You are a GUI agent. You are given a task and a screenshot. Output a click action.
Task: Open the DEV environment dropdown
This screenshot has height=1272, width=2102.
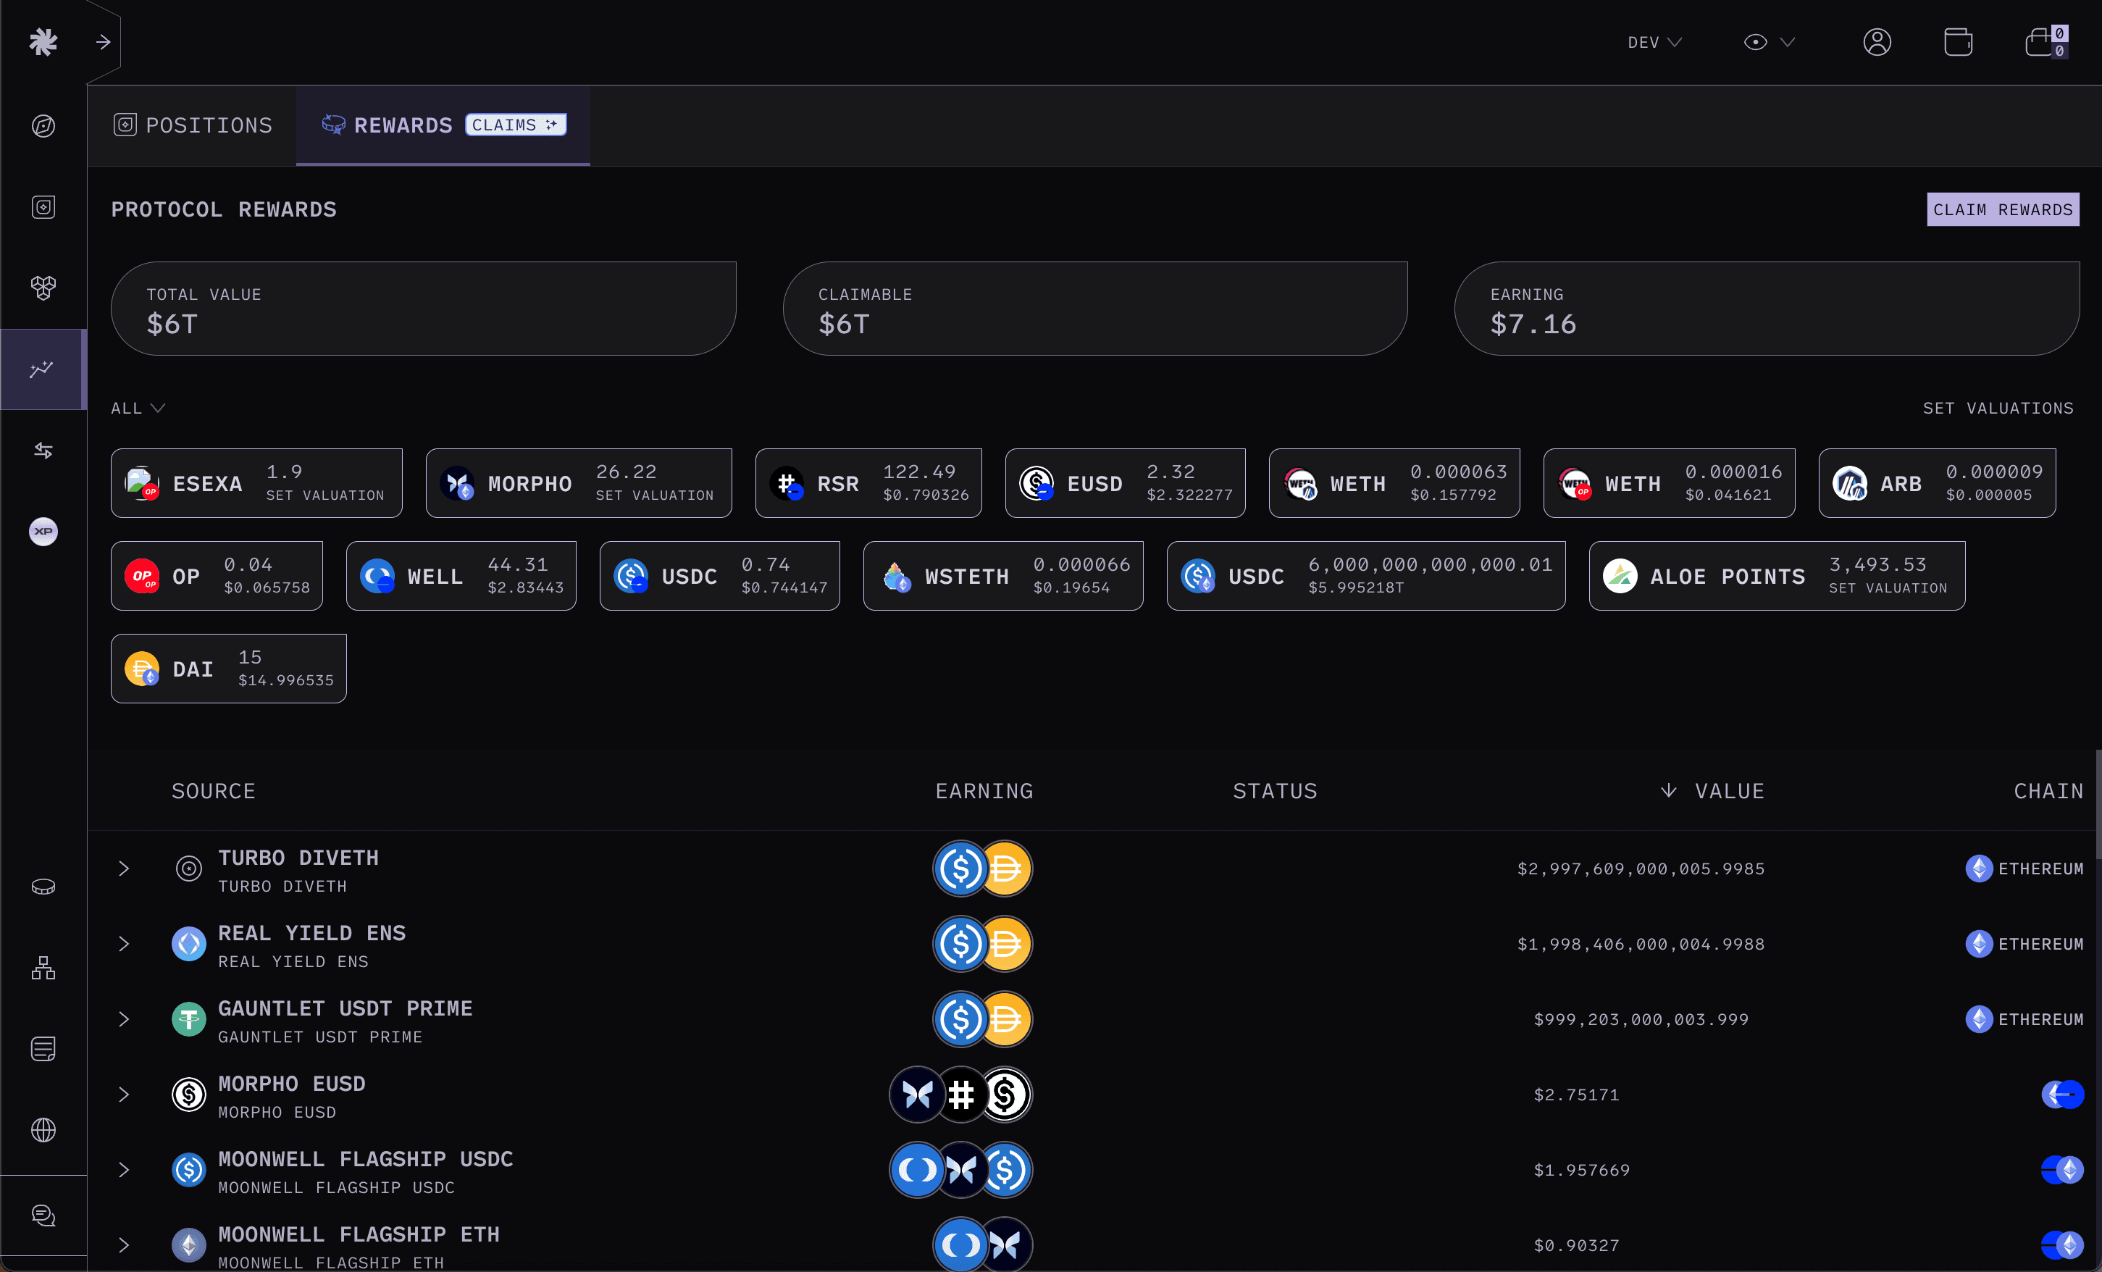[1654, 42]
